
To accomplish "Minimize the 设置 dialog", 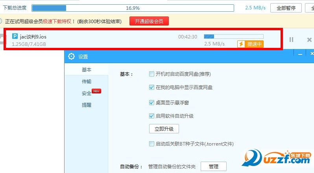I will pos(300,54).
